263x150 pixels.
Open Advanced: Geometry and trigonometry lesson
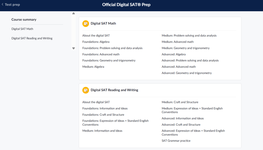[187, 73]
